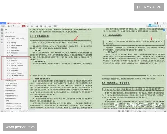Open bookmark 2.5 书中自有编程法
The image size is (167, 134).
click(x=13, y=71)
